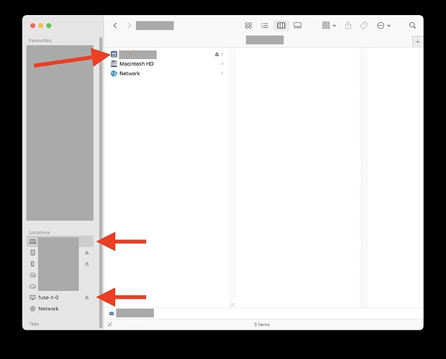Switch to list view
The width and height of the screenshot is (446, 359).
coord(265,26)
